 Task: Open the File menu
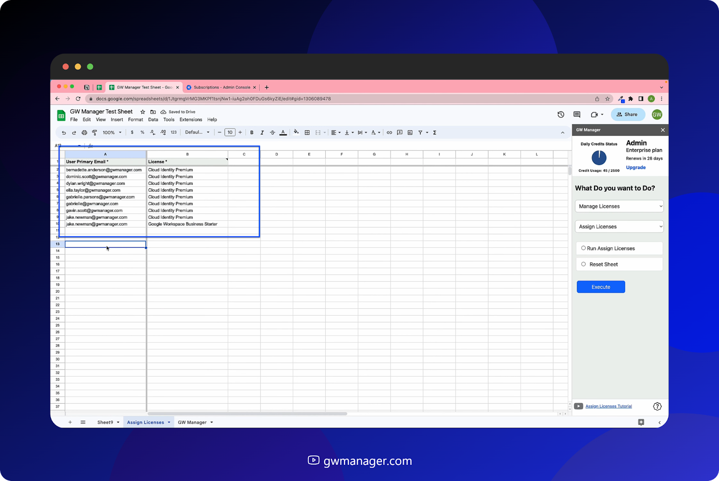74,120
